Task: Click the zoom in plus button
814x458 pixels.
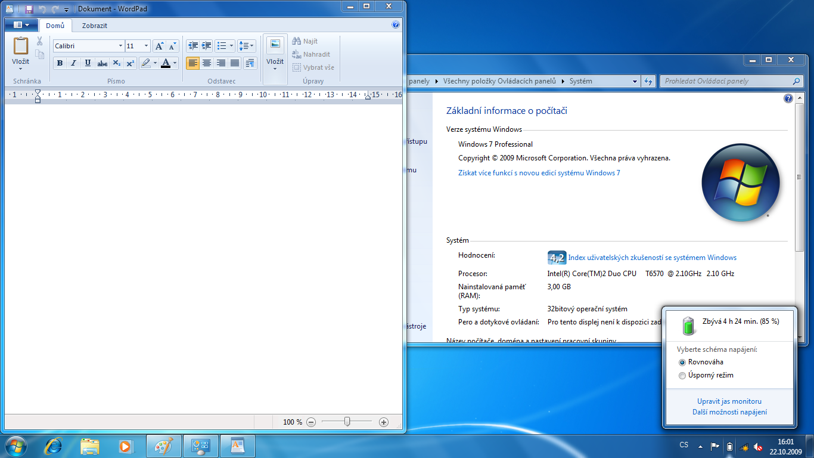Action: coord(384,422)
